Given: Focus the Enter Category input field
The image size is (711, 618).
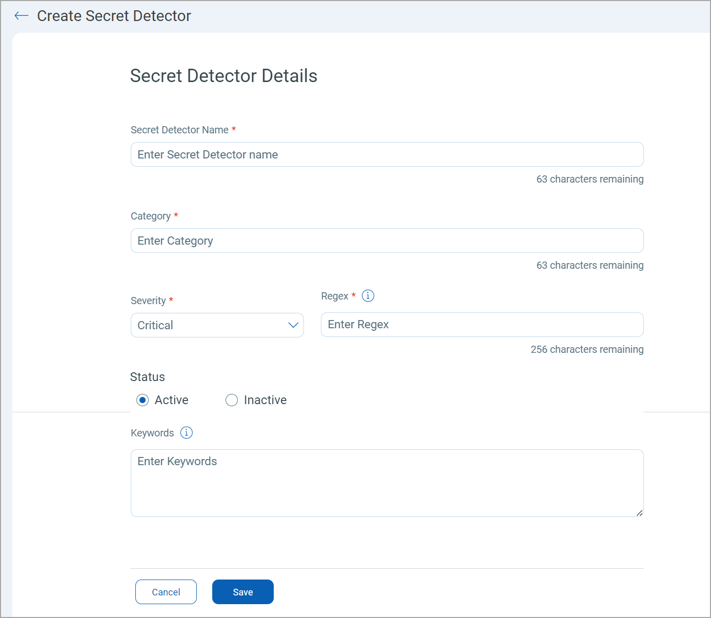Looking at the screenshot, I should click(387, 241).
